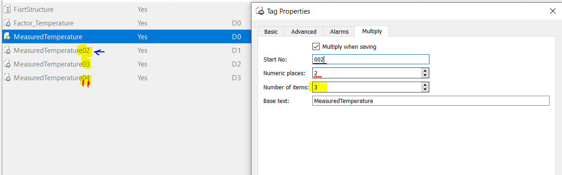Image resolution: width=562 pixels, height=175 pixels.
Task: Increase Numeric places with up arrow
Action: (425, 71)
